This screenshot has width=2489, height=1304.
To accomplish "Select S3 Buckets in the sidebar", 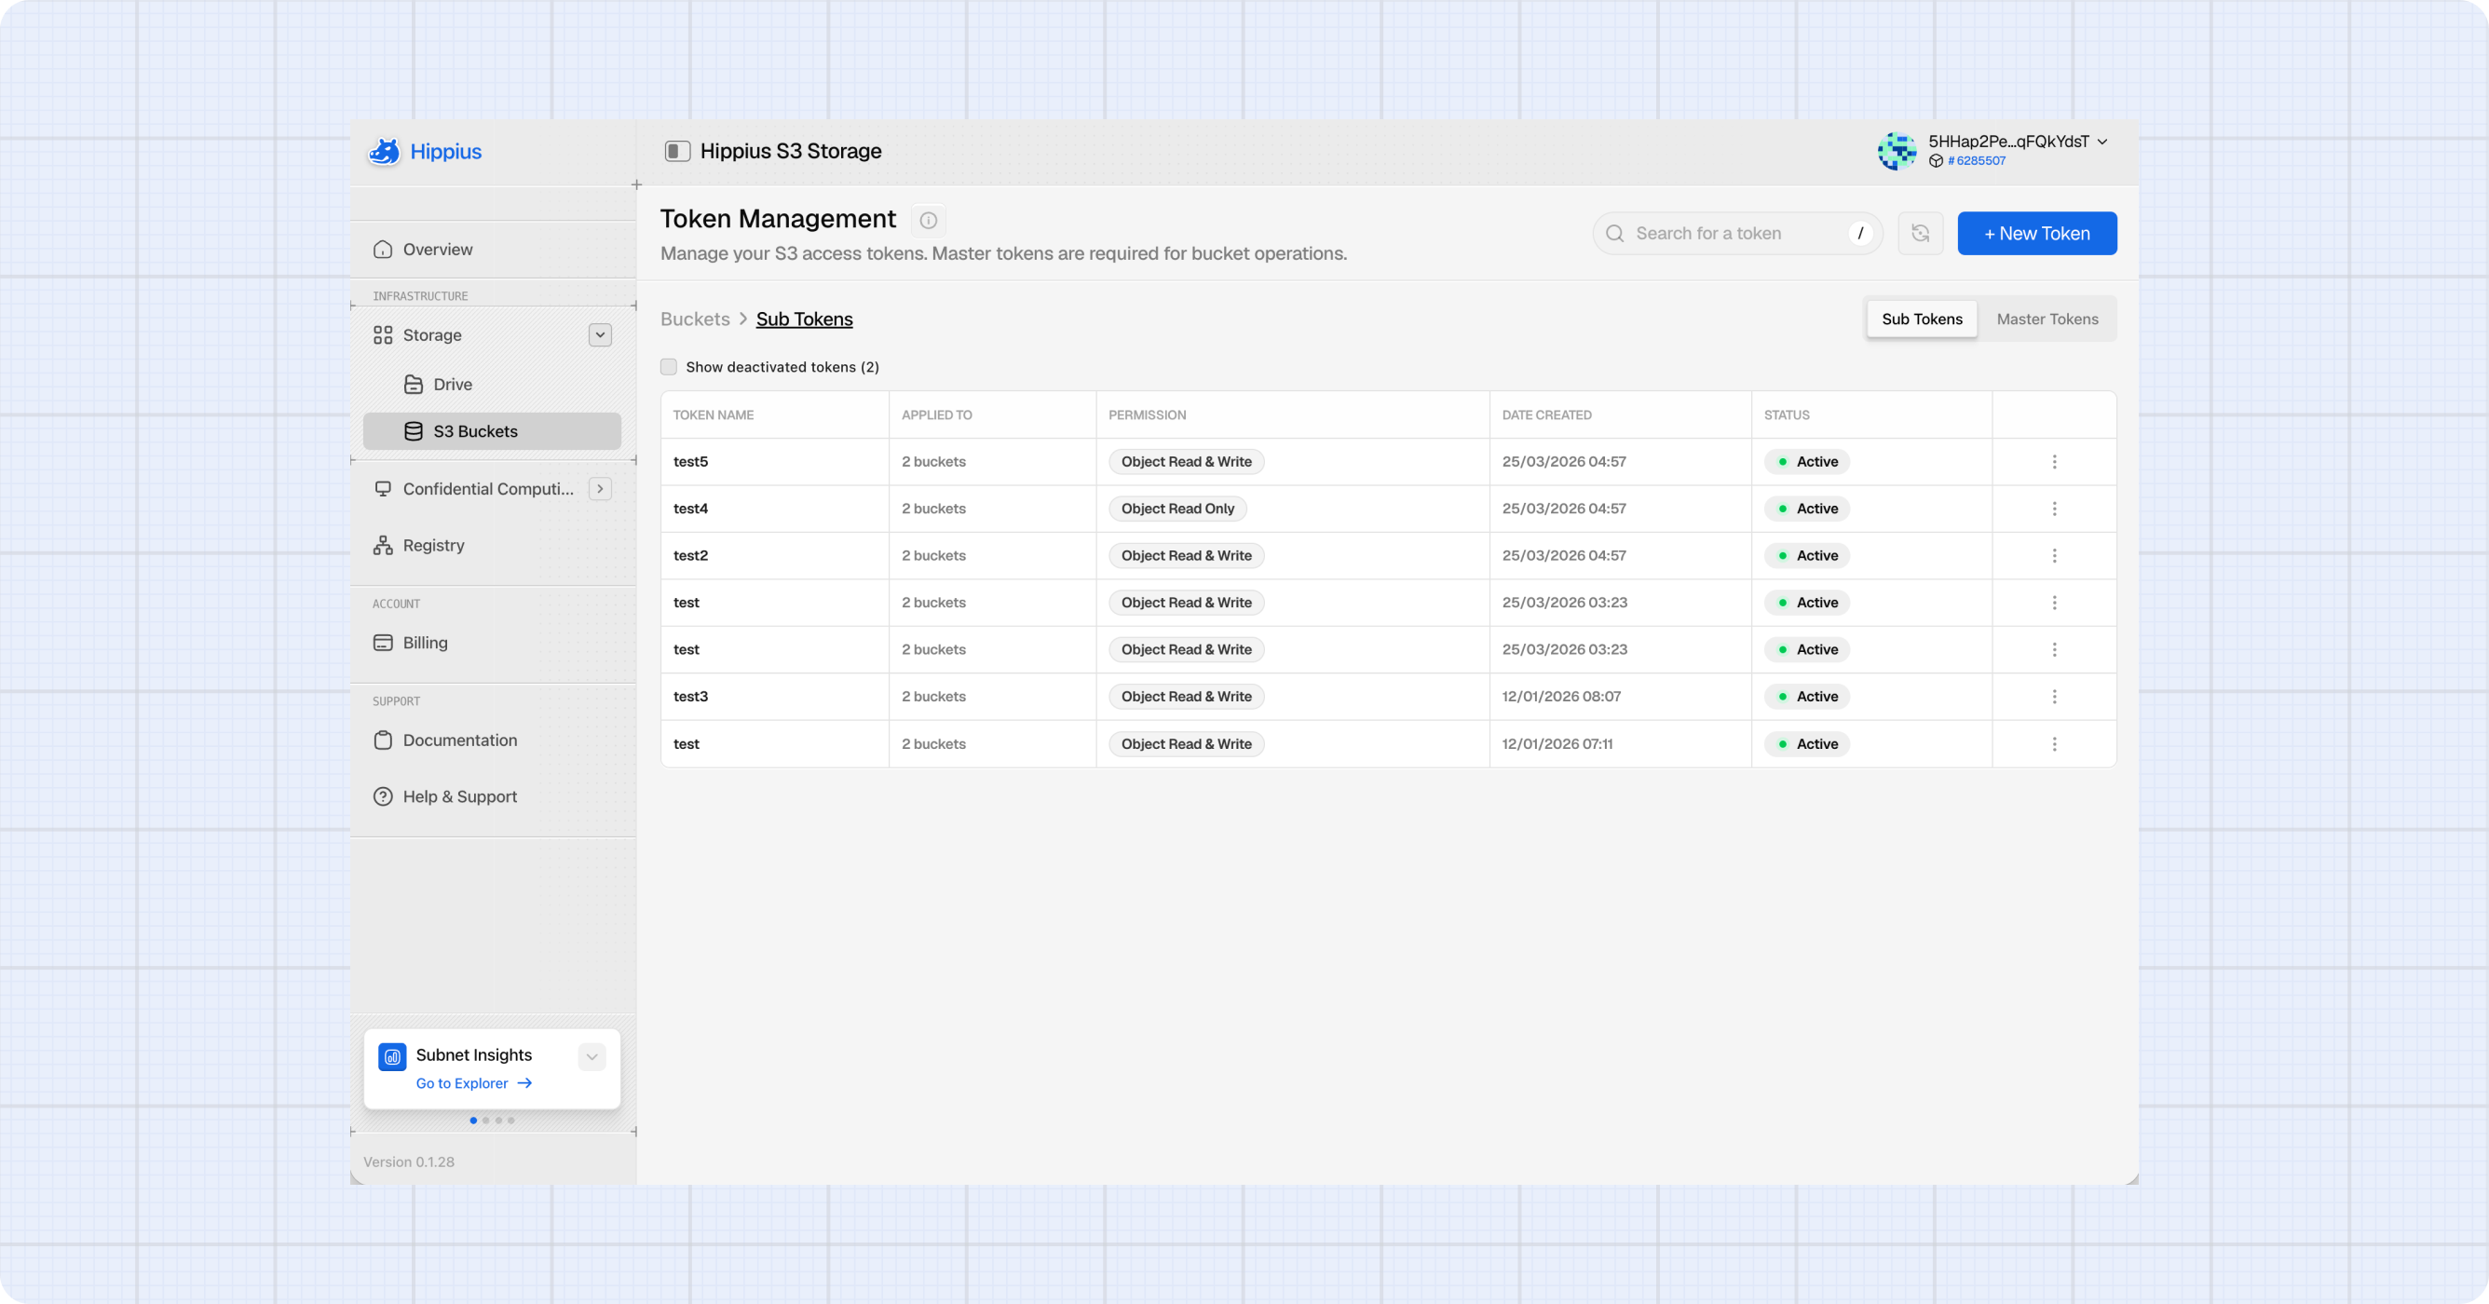I will coord(493,432).
